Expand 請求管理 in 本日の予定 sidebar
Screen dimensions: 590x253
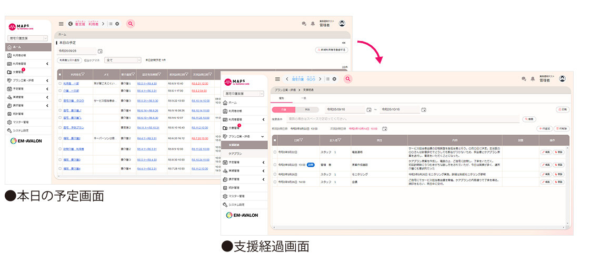pos(47,106)
